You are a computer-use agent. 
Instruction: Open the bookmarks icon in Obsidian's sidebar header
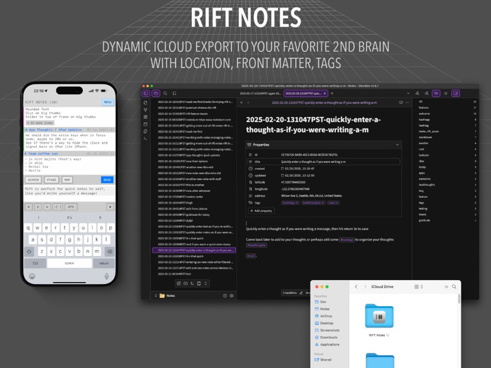click(174, 93)
